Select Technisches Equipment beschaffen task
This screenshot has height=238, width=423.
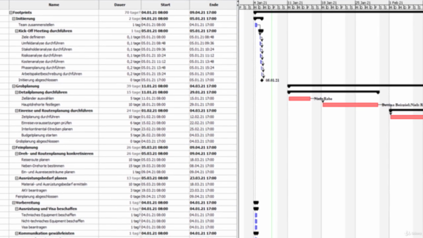click(x=48, y=215)
